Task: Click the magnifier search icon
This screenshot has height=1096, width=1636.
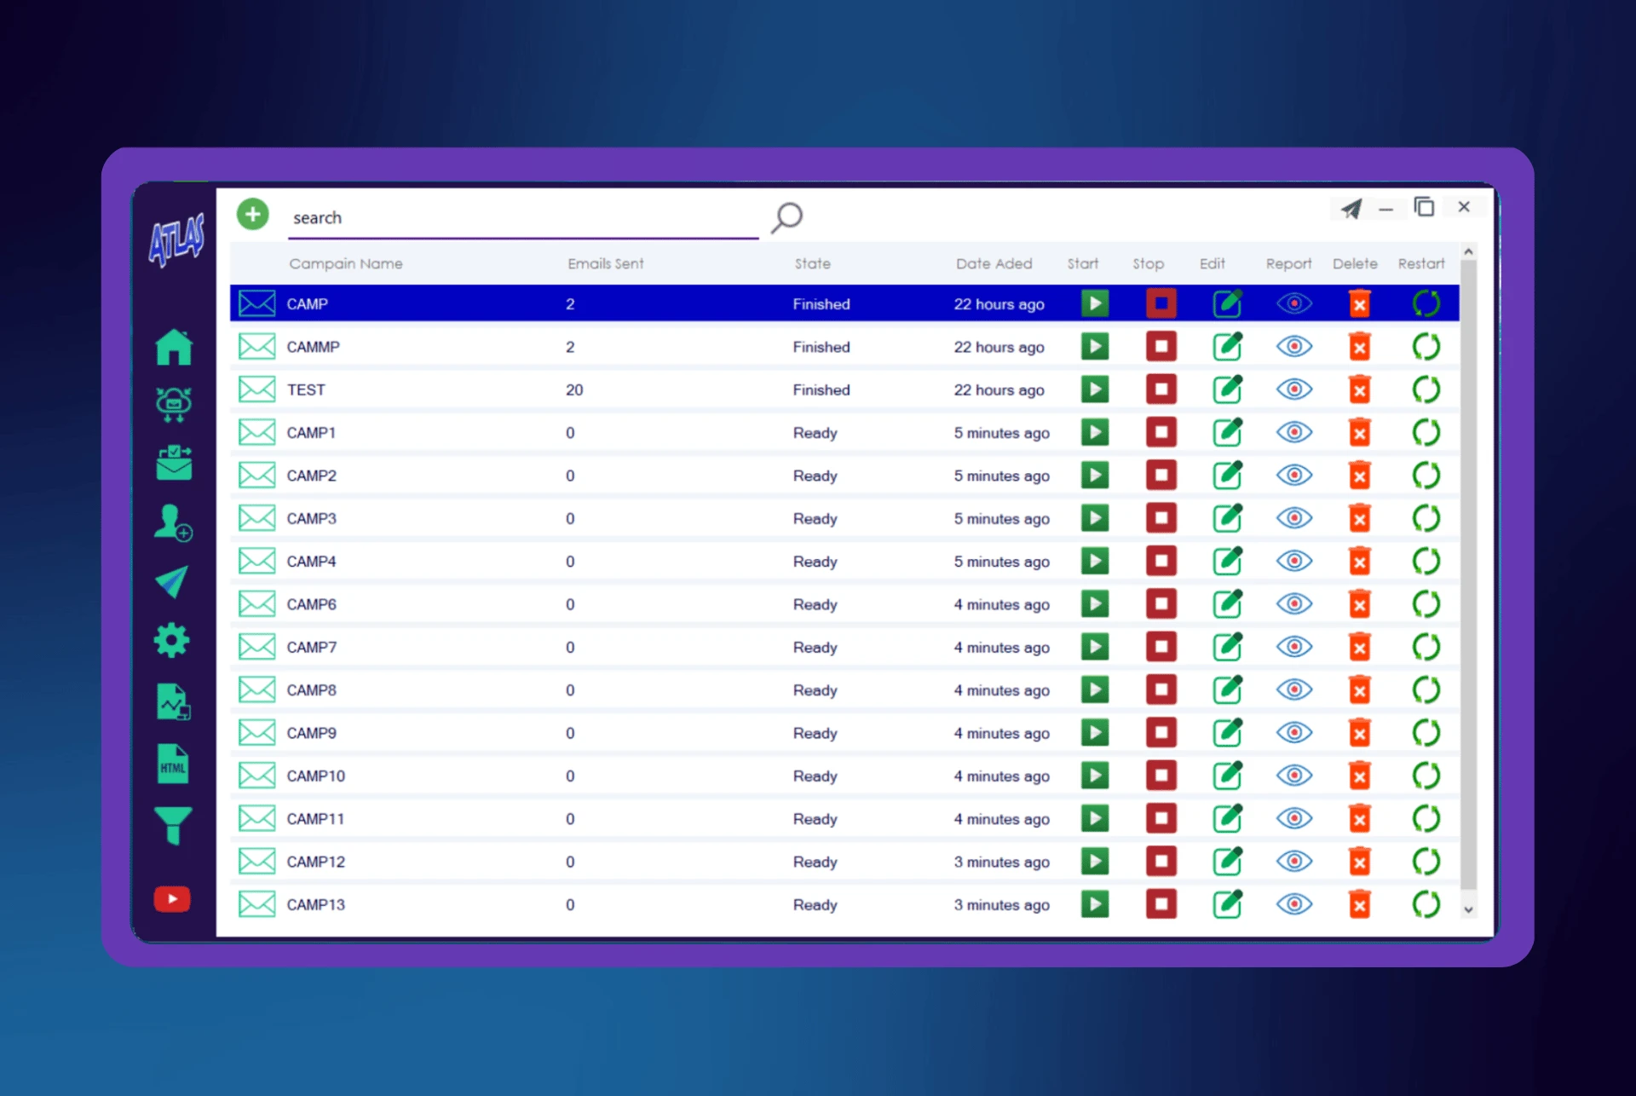Action: click(x=786, y=217)
